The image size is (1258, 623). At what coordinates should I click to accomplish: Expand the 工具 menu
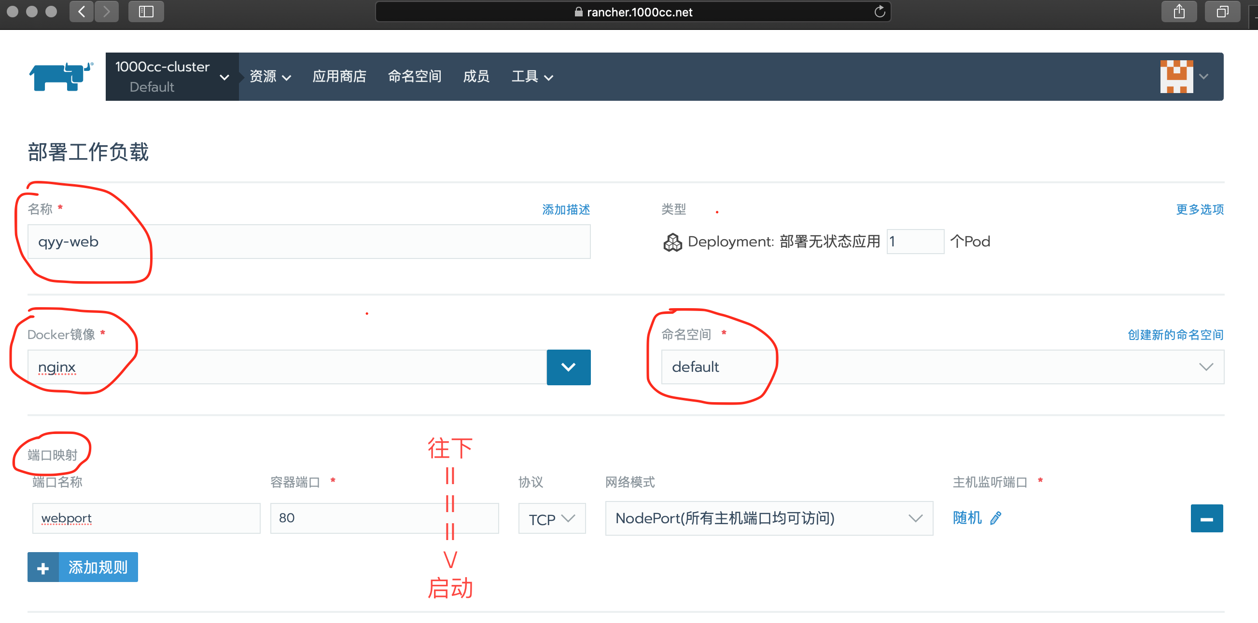[532, 77]
